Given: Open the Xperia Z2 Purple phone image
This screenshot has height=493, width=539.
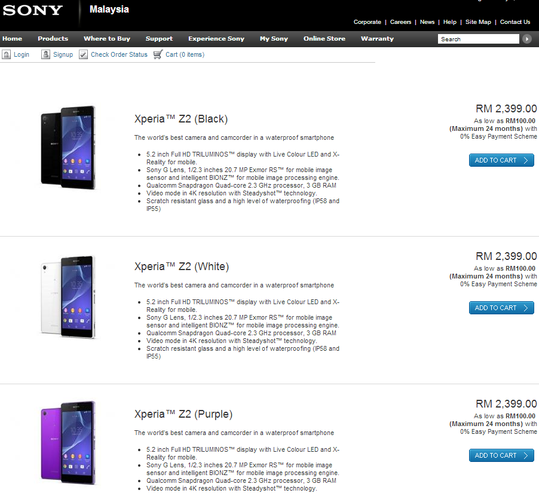Looking at the screenshot, I should 68,443.
